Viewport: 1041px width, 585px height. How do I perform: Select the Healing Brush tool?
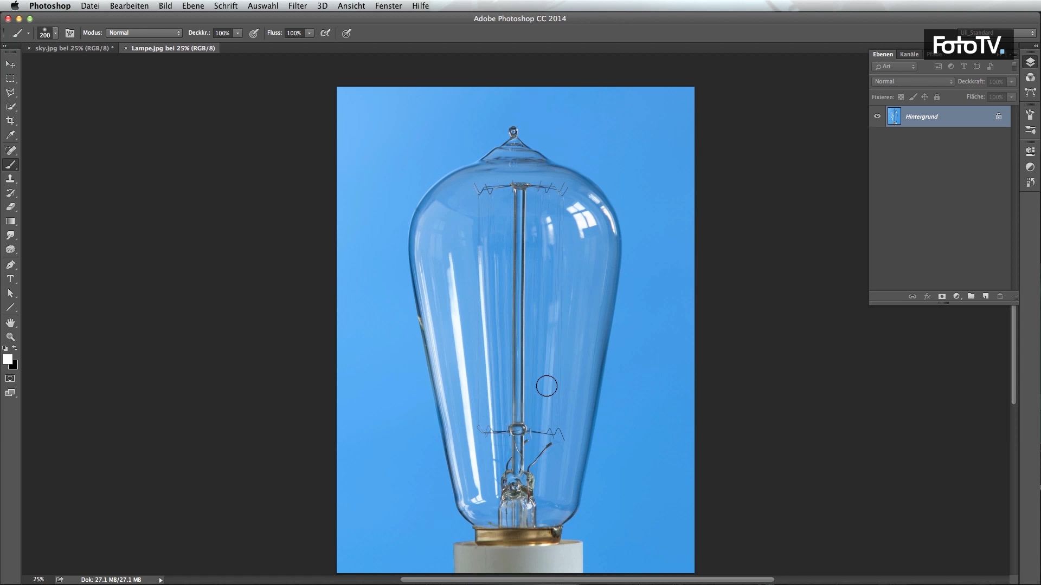tap(10, 151)
